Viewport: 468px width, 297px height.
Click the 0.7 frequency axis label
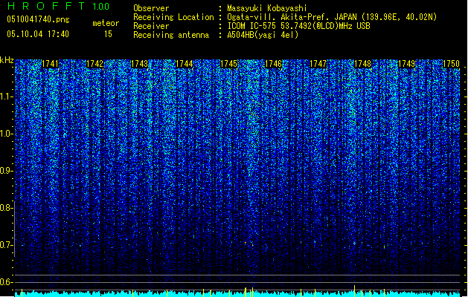point(5,245)
